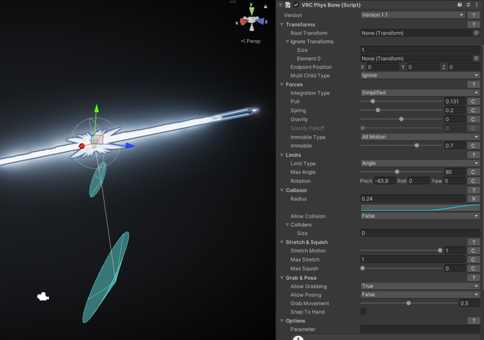
Task: Collapse the Stretch & Squish section
Action: pos(282,242)
